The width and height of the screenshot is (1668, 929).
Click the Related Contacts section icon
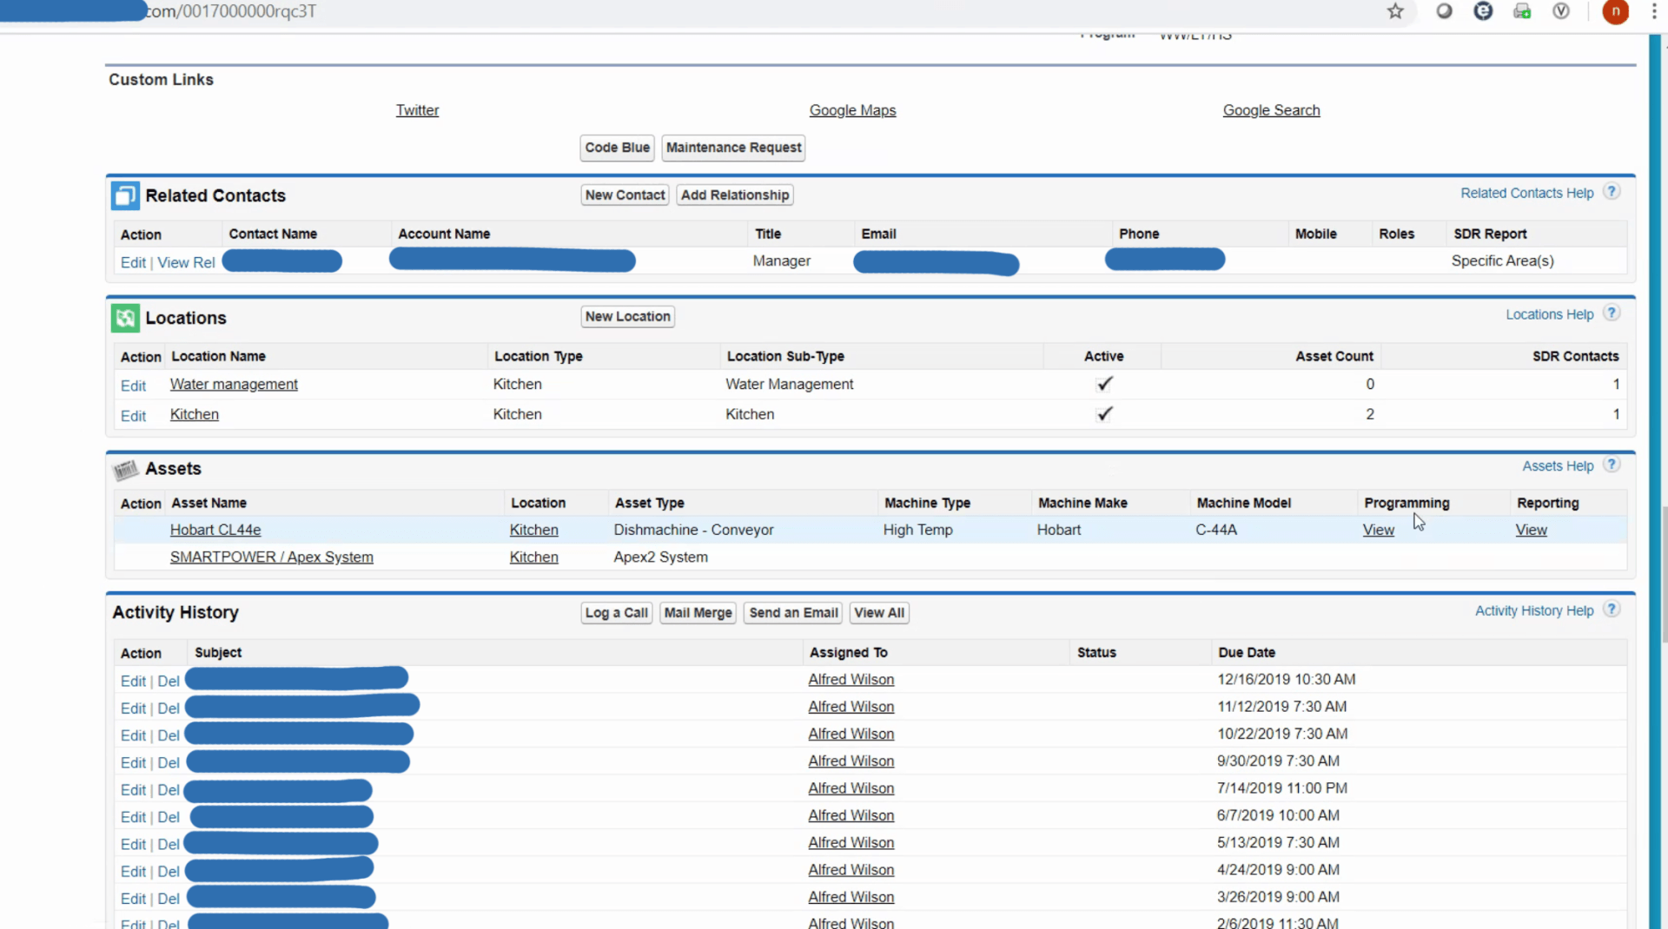point(125,195)
